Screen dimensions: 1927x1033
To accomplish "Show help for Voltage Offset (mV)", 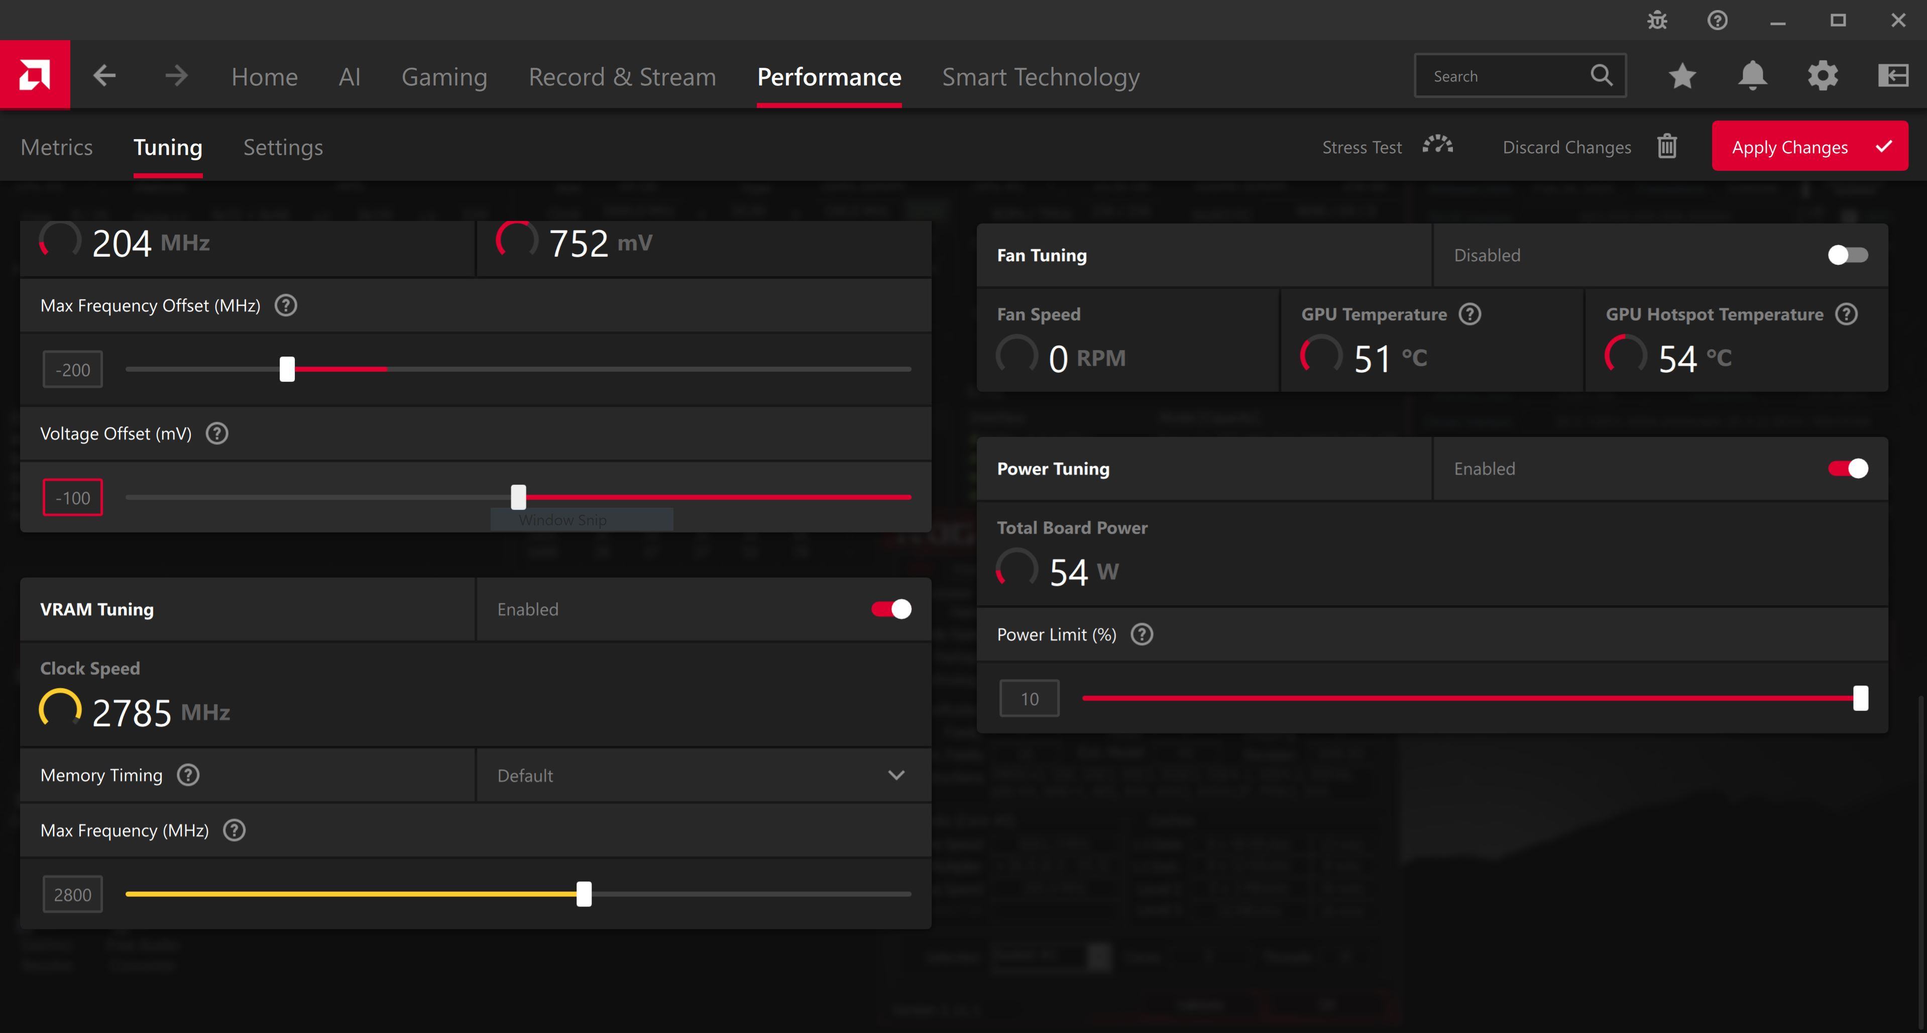I will click(x=217, y=433).
